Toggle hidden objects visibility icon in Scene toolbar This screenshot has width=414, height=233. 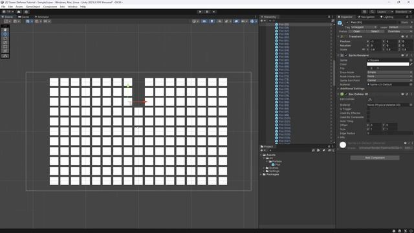[236, 21]
